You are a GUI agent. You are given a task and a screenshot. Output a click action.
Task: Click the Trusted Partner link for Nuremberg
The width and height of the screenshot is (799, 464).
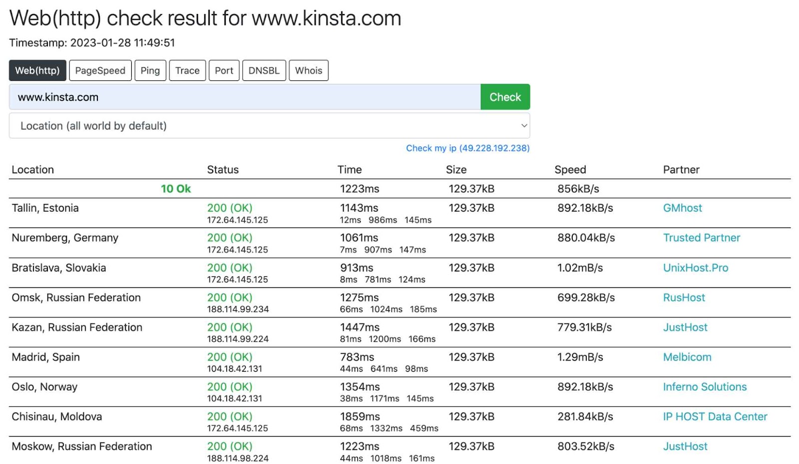pos(701,238)
